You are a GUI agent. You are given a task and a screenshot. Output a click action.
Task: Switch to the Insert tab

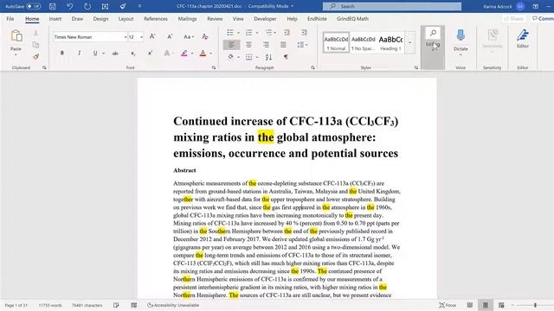[55, 19]
